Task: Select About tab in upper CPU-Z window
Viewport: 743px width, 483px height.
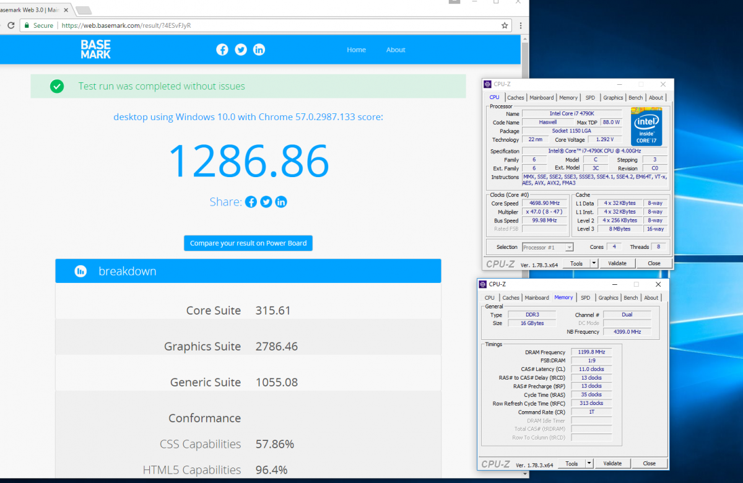Action: tap(656, 98)
